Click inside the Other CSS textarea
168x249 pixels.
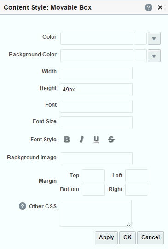(x=96, y=213)
